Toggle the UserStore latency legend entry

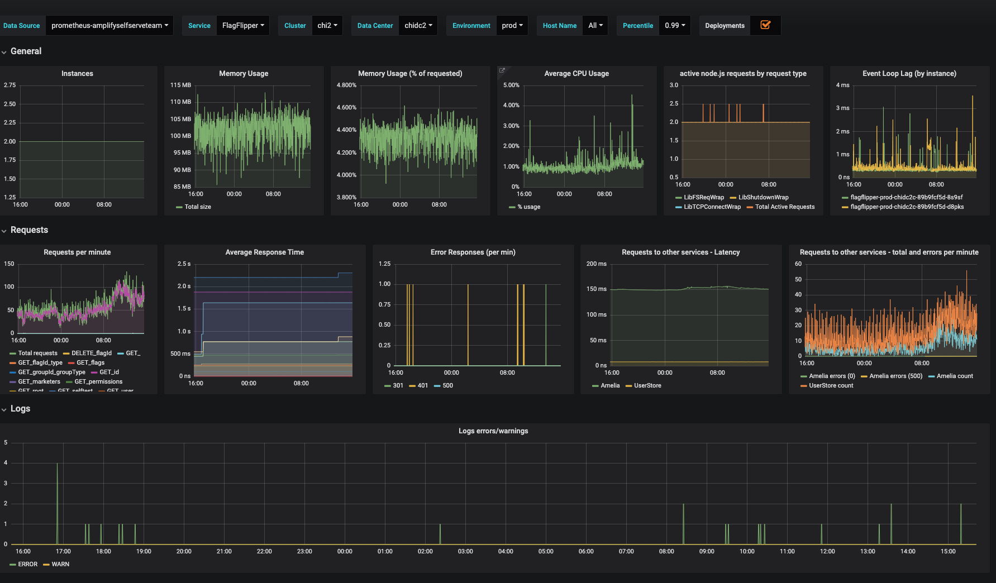tap(647, 386)
